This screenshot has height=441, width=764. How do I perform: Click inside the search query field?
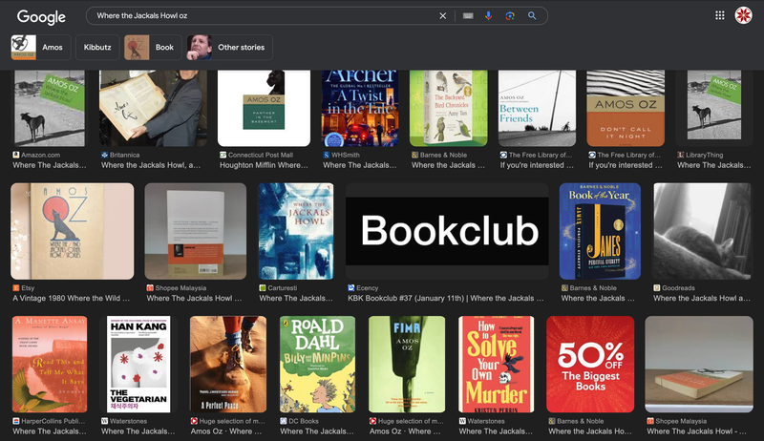[264, 15]
